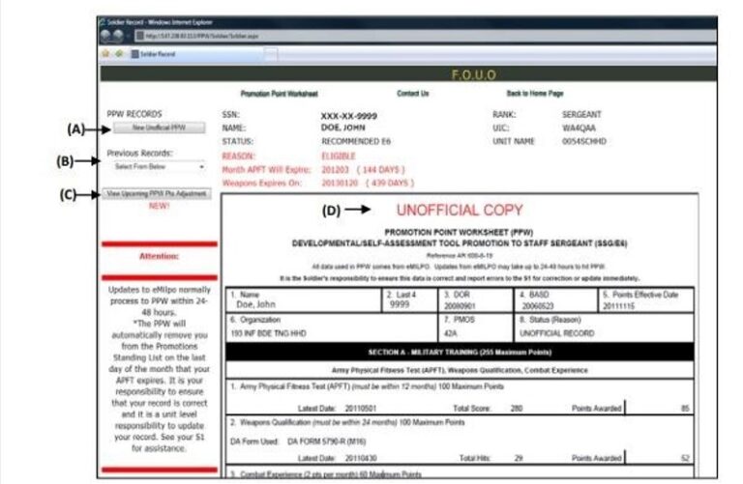Click weapons latest date 20110430
The width and height of the screenshot is (743, 484).
[361, 458]
